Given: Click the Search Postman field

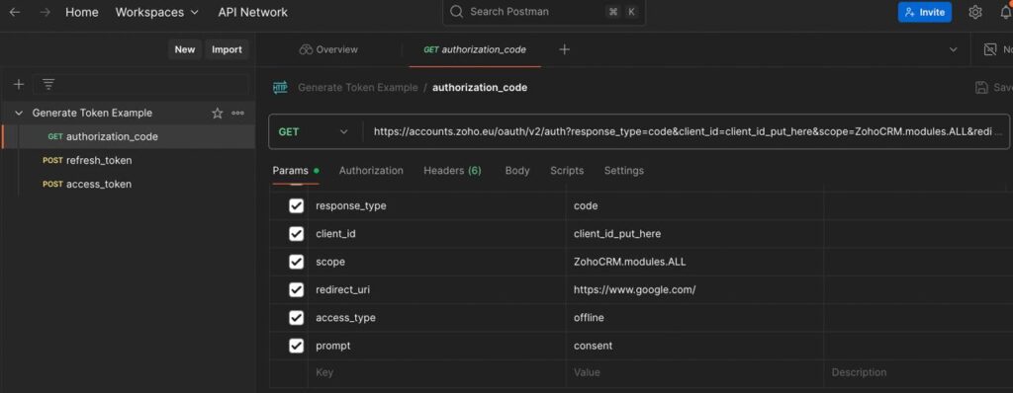Looking at the screenshot, I should pyautogui.click(x=544, y=12).
